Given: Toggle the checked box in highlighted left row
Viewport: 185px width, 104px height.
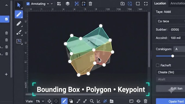Looking at the screenshot, I should (x=6, y=19).
